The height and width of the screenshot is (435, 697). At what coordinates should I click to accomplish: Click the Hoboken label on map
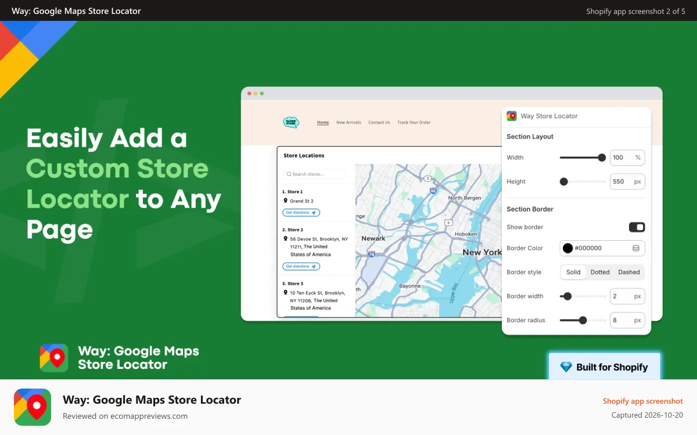point(466,234)
